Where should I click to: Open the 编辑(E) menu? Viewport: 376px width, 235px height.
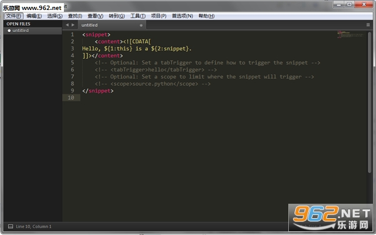coord(34,16)
